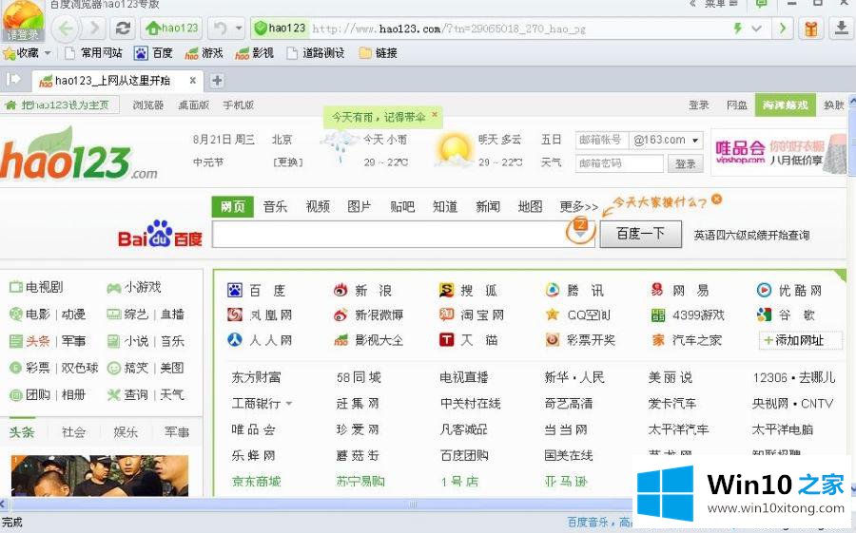856x533 pixels.
Task: Toggle the sidebar panel icon left of tabs
Action: tap(13, 80)
